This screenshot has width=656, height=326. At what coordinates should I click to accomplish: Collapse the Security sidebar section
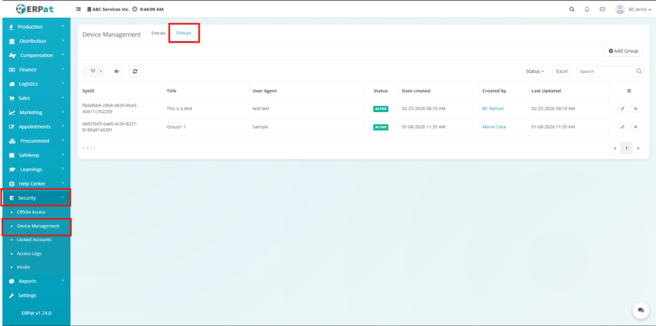coord(35,198)
